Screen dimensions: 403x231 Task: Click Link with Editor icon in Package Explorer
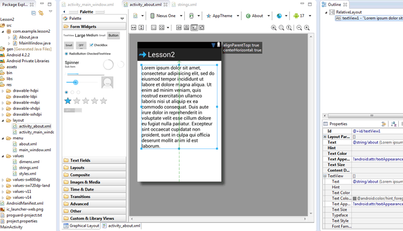(41, 13)
